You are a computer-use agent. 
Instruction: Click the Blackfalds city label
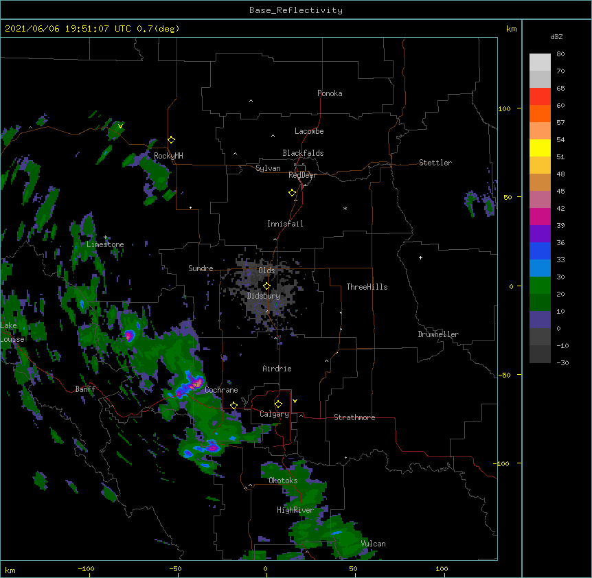303,153
